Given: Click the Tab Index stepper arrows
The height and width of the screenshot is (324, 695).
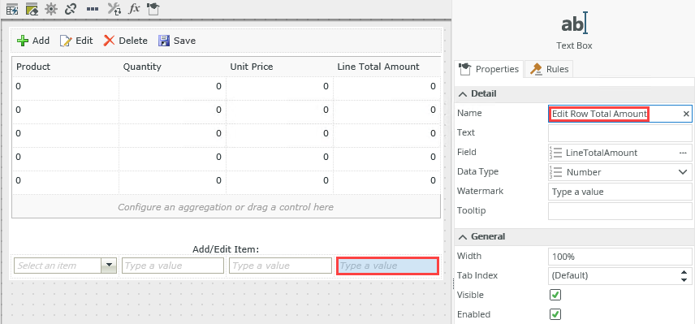Looking at the screenshot, I should point(684,275).
